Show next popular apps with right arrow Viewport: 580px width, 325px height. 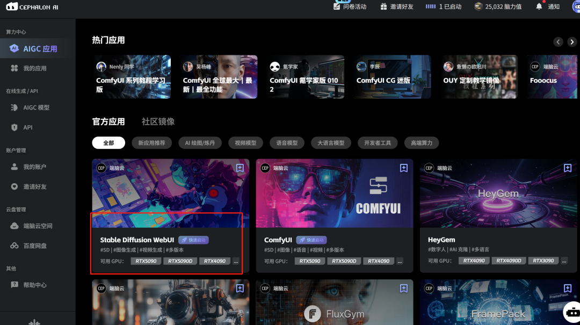coord(572,42)
